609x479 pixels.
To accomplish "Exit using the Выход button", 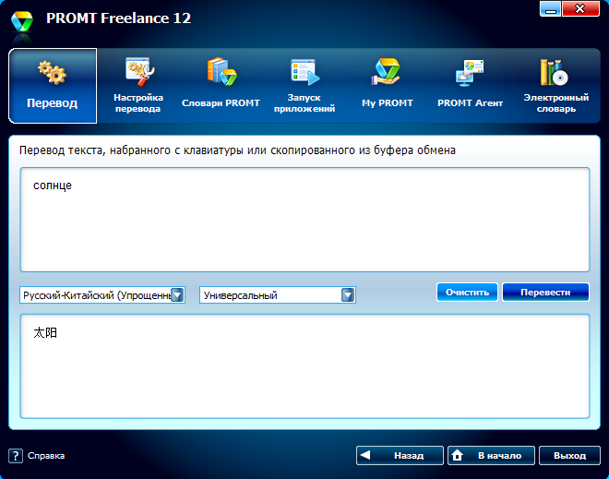I will point(568,455).
